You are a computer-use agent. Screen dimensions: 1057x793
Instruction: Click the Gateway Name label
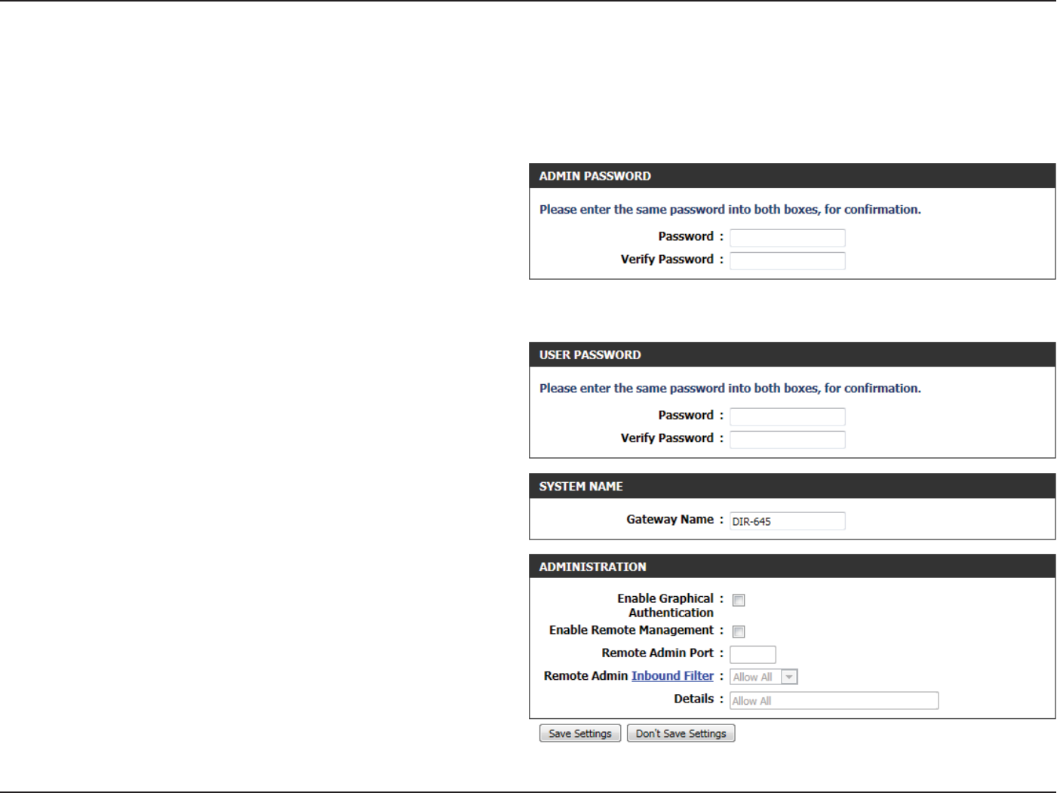(670, 519)
